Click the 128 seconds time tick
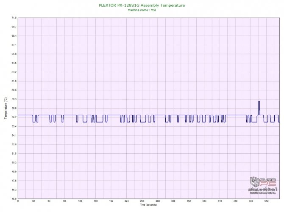 (x=80, y=201)
